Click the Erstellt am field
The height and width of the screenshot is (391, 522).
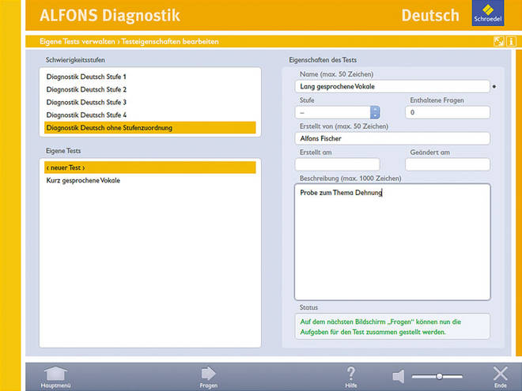[x=337, y=164]
